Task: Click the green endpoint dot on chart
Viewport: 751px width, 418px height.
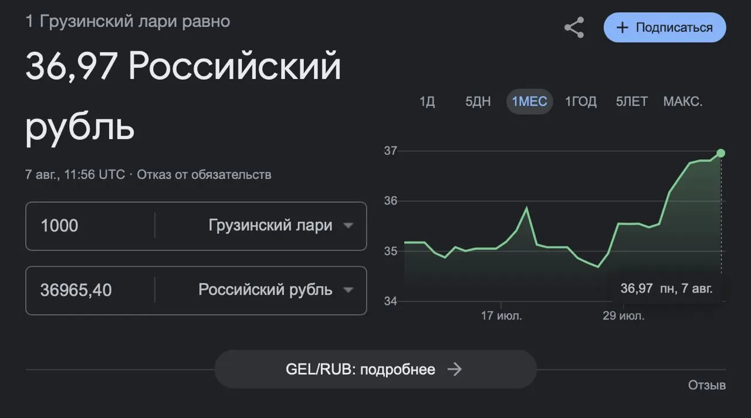Action: click(720, 153)
